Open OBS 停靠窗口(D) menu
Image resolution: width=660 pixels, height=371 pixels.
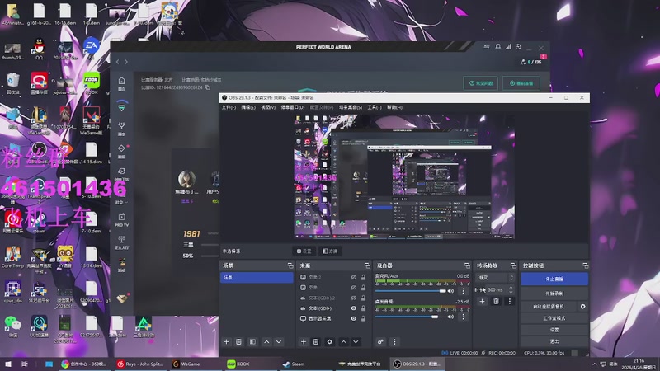click(x=293, y=107)
